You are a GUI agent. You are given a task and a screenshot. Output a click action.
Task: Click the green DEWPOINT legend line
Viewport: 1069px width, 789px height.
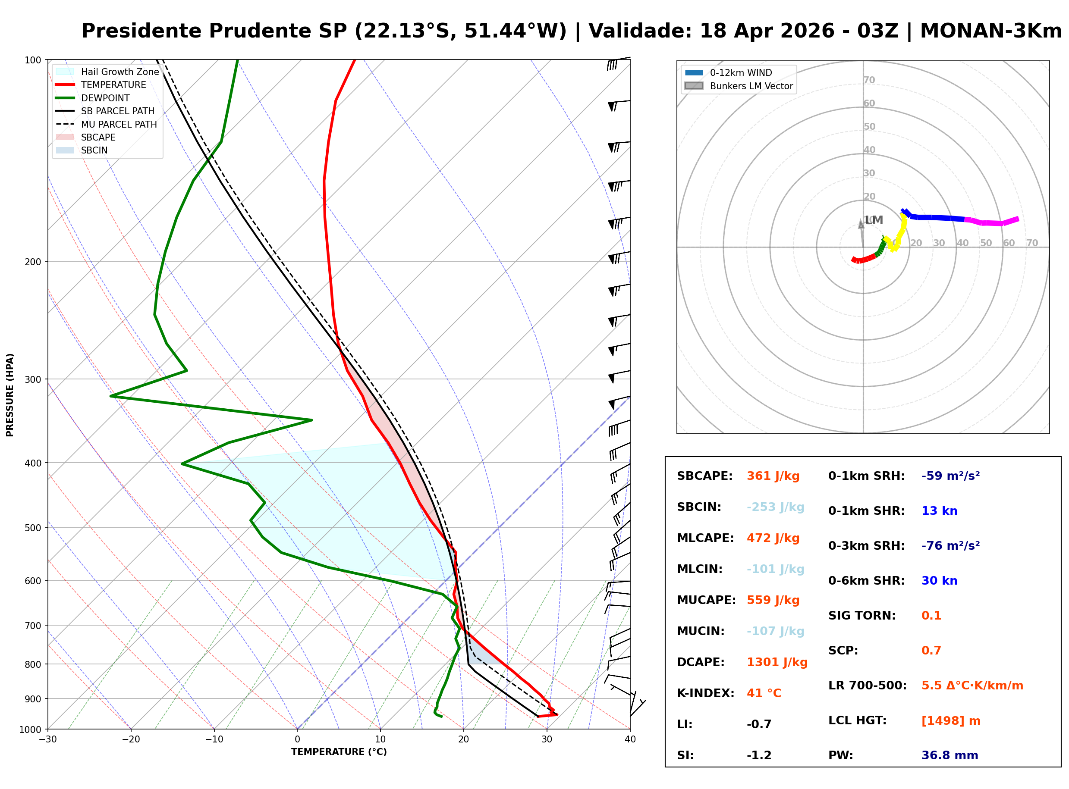pyautogui.click(x=65, y=98)
